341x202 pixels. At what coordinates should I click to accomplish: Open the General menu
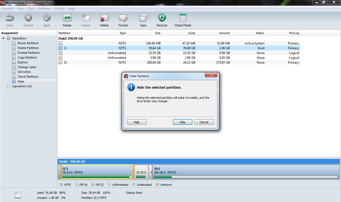tap(7, 9)
